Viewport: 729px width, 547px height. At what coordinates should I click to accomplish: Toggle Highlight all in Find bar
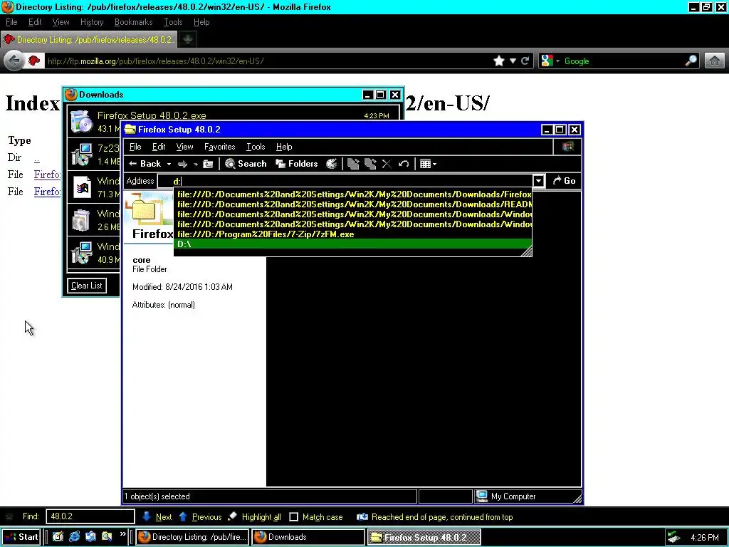(x=254, y=517)
